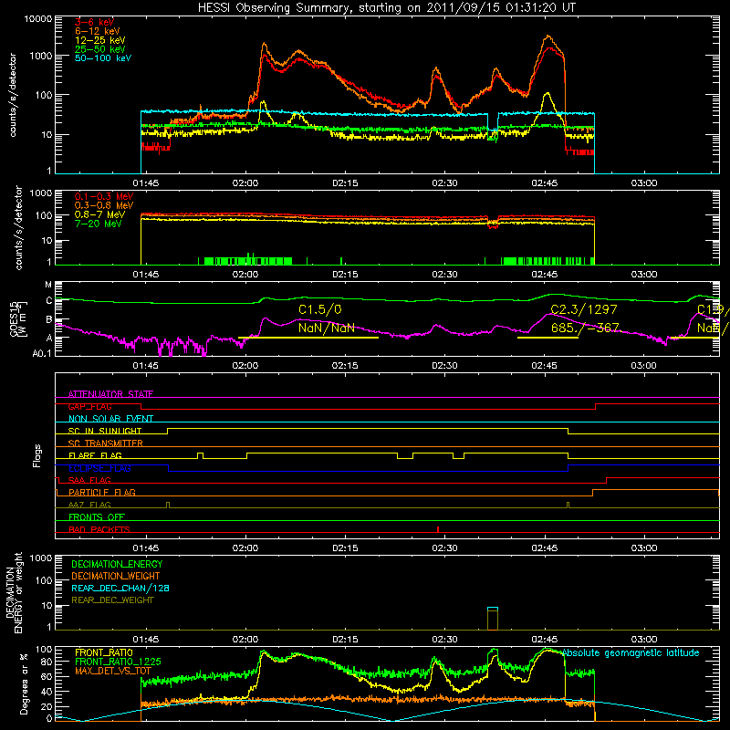Image resolution: width=730 pixels, height=730 pixels.
Task: Click the yellow bar under the C1.5/0 flare
Action: pos(308,338)
